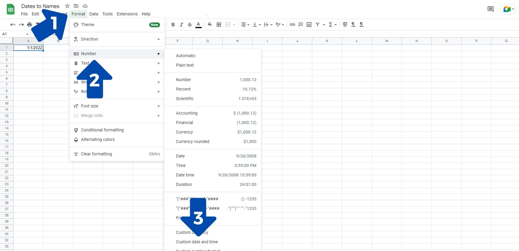Screen dimensions: 519x251
Task: Apply Time format
Action: (x=213, y=165)
